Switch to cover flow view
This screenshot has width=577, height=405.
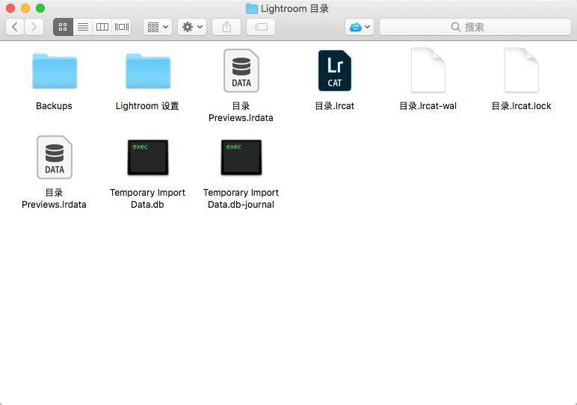point(122,27)
